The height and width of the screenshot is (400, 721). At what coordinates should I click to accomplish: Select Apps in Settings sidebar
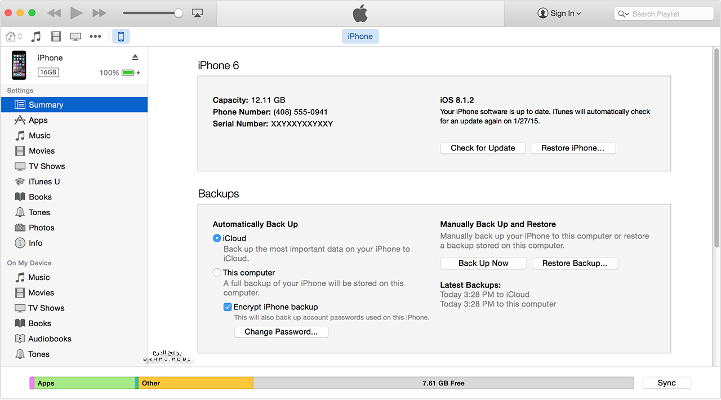[38, 120]
